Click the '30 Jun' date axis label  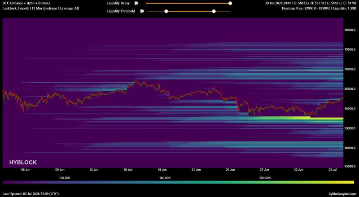click(298, 170)
